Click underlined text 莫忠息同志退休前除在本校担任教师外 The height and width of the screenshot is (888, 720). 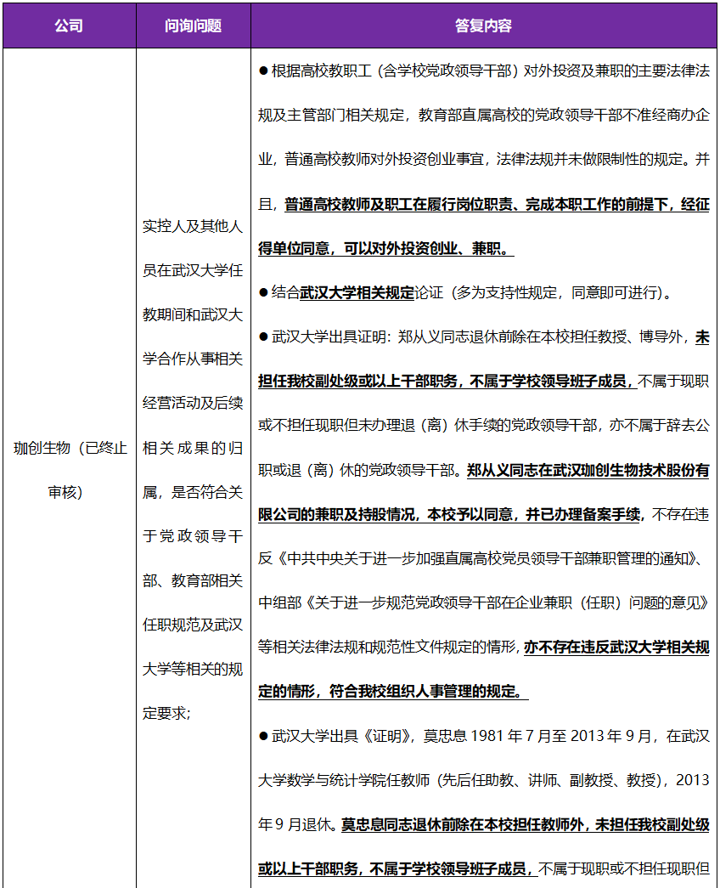pos(526,825)
